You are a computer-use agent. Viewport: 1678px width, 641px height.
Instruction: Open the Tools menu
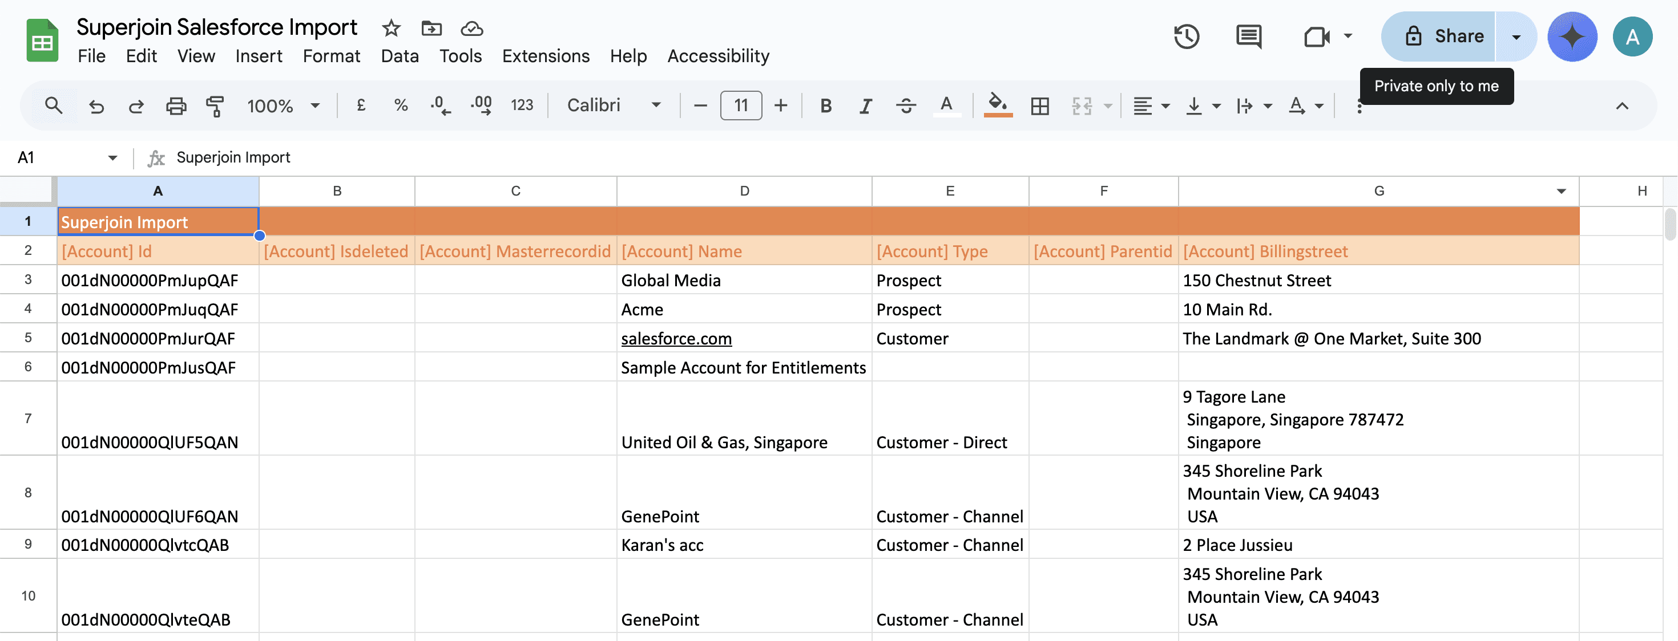click(461, 56)
